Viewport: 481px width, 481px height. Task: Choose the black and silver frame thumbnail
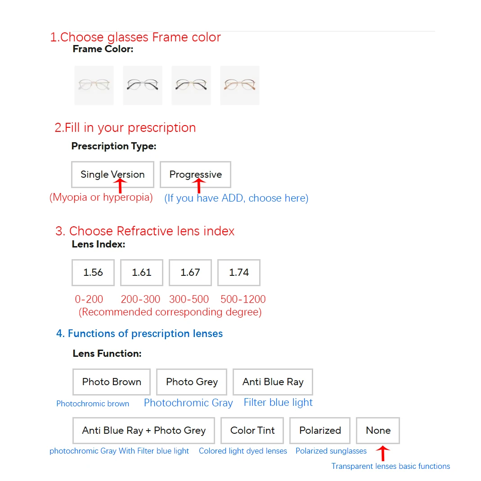pyautogui.click(x=142, y=85)
